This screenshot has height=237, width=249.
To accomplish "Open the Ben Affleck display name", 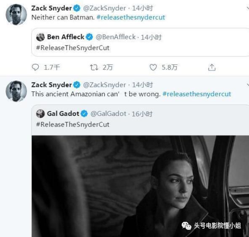I will pyautogui.click(x=66, y=37).
